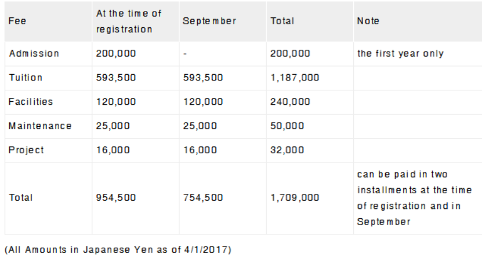Select the "Admission" row label

coord(34,53)
